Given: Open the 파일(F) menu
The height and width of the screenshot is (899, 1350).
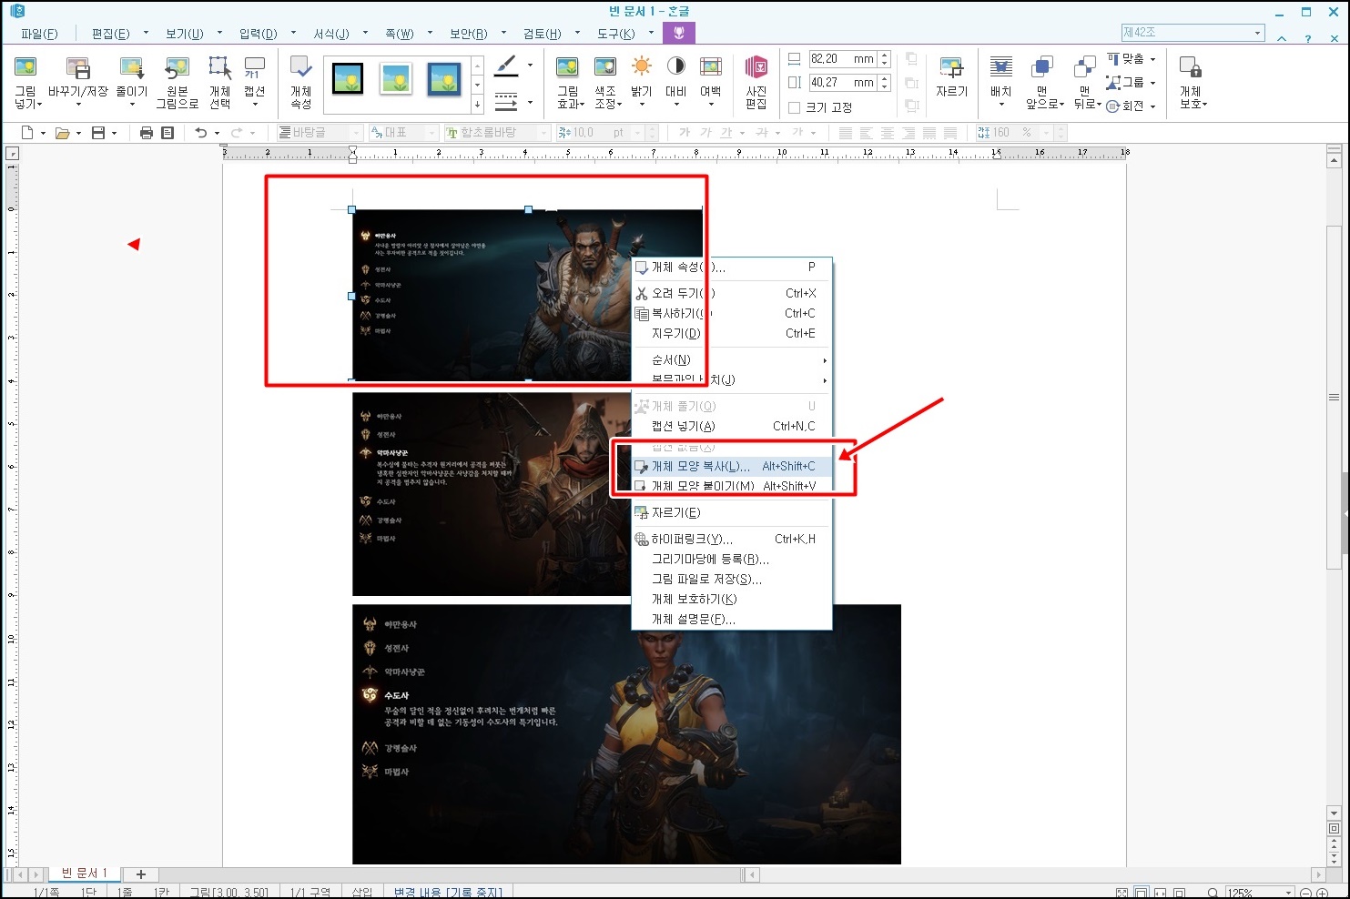Looking at the screenshot, I should (39, 34).
